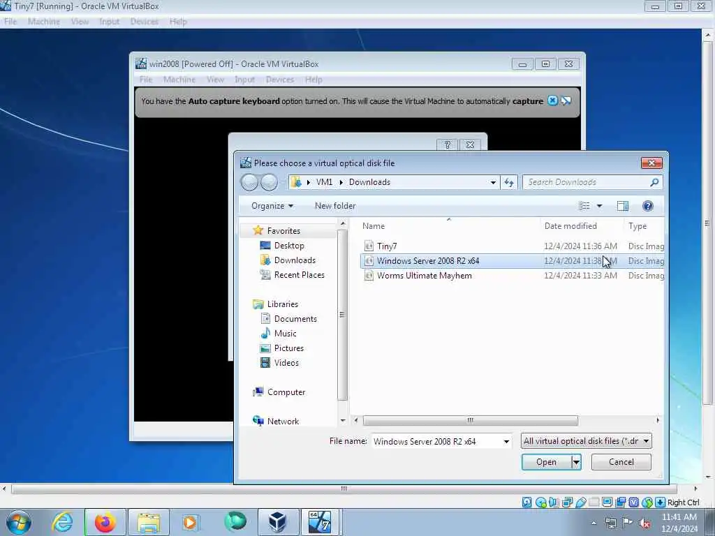
Task: Click the display status bar icon
Action: pos(607,502)
